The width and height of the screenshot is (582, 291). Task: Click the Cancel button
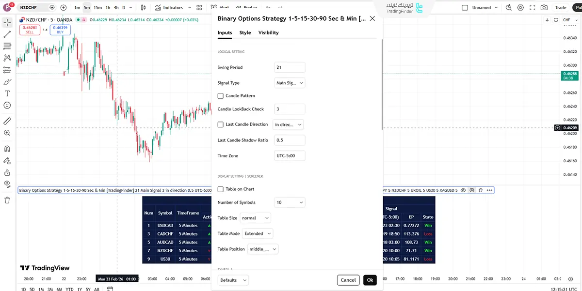[x=348, y=280]
